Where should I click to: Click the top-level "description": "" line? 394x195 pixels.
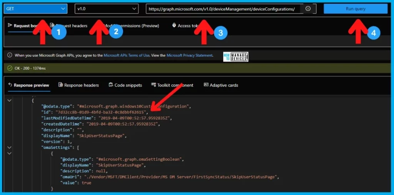(x=62, y=130)
